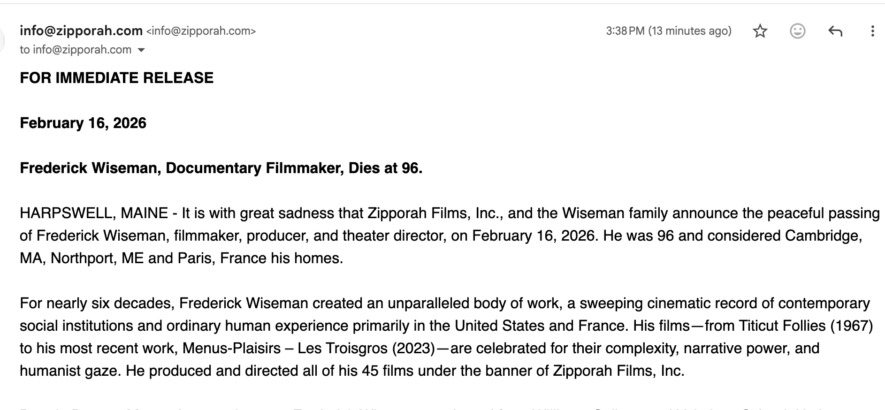Click the sender address in angle brackets
Image resolution: width=885 pixels, height=410 pixels.
201,31
